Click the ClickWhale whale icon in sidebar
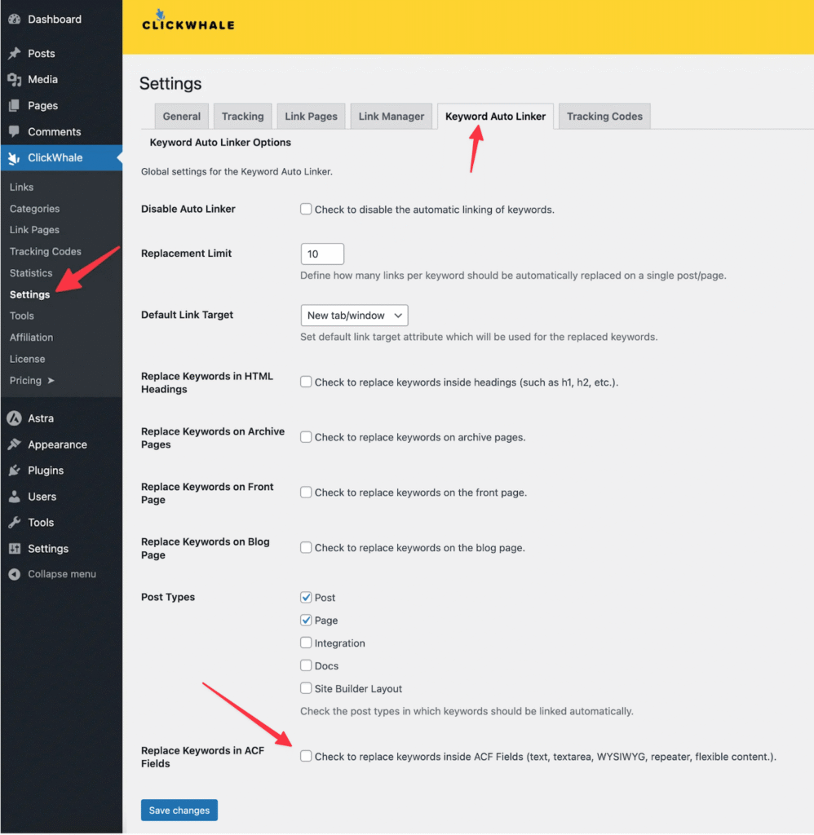 [x=15, y=157]
